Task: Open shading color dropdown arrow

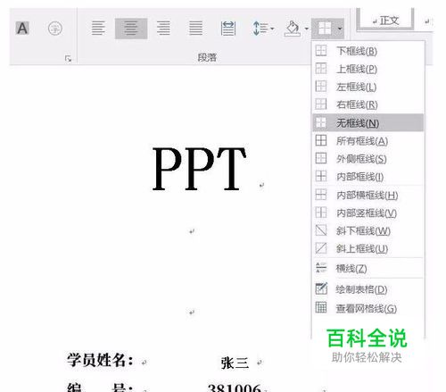Action: (306, 29)
